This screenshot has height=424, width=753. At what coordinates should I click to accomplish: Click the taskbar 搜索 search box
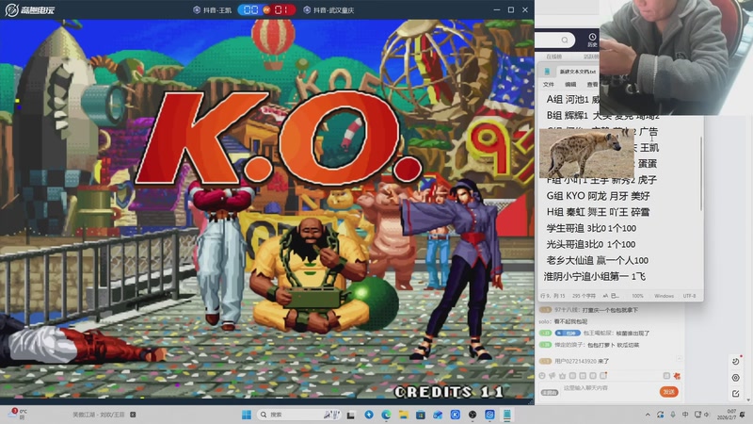[299, 415]
